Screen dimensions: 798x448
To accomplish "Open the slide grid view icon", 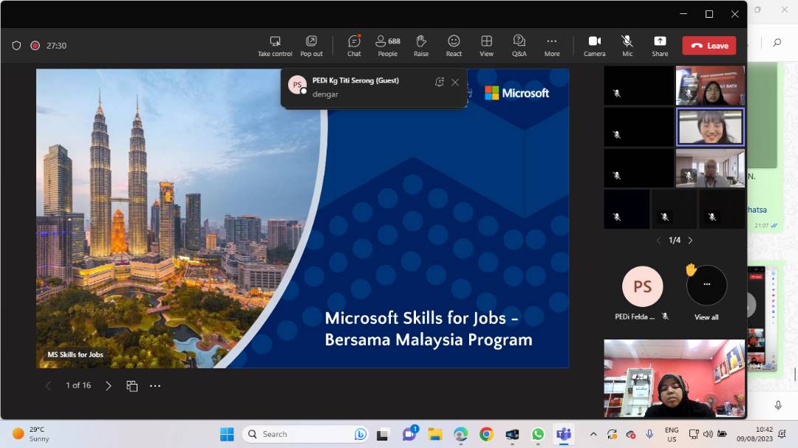I will [132, 386].
